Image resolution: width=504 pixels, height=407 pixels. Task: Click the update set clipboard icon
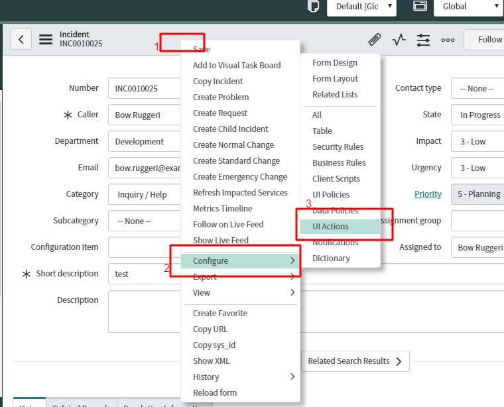click(x=314, y=6)
